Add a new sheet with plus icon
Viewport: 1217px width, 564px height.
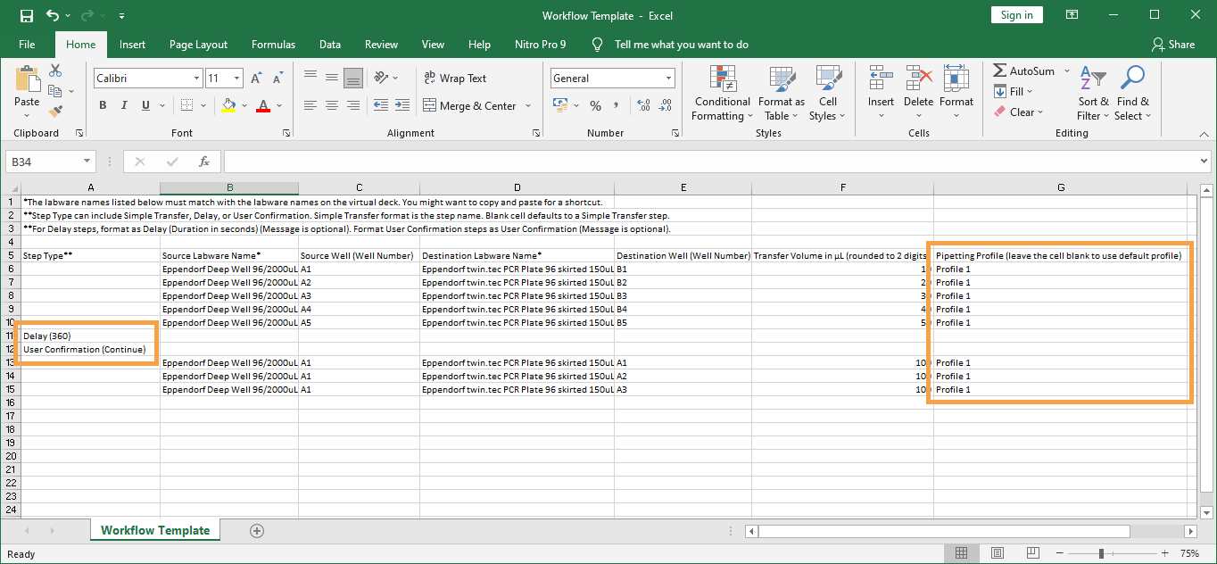[x=257, y=530]
